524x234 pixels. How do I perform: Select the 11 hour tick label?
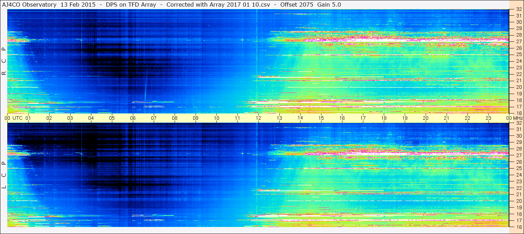point(237,118)
